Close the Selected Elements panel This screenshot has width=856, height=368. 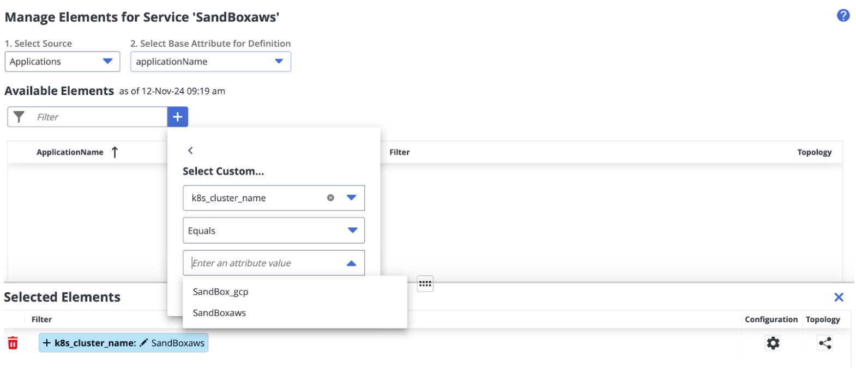click(x=839, y=297)
